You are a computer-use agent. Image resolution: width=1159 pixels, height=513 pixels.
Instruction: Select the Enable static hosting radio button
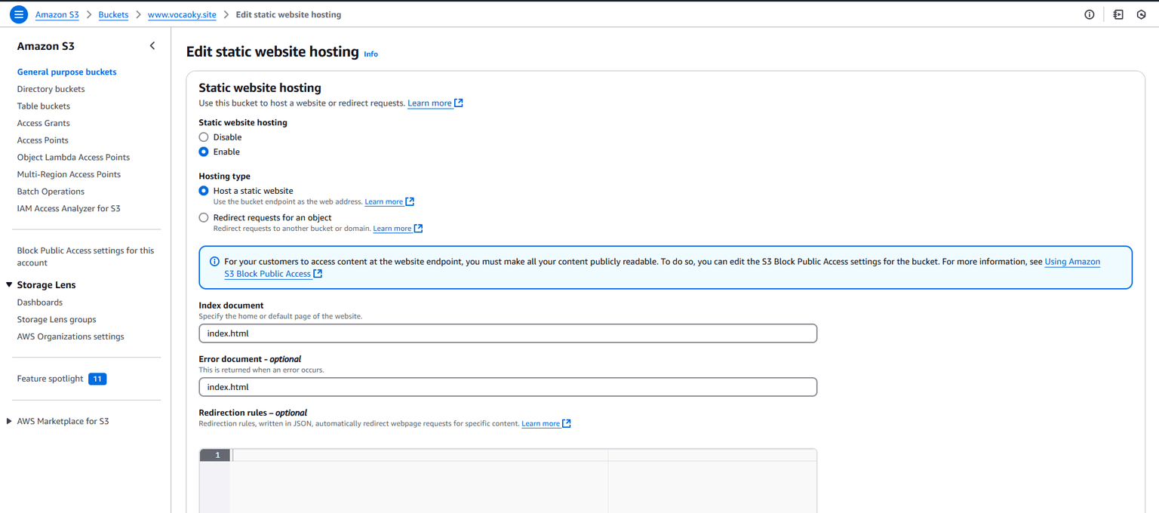(x=204, y=152)
